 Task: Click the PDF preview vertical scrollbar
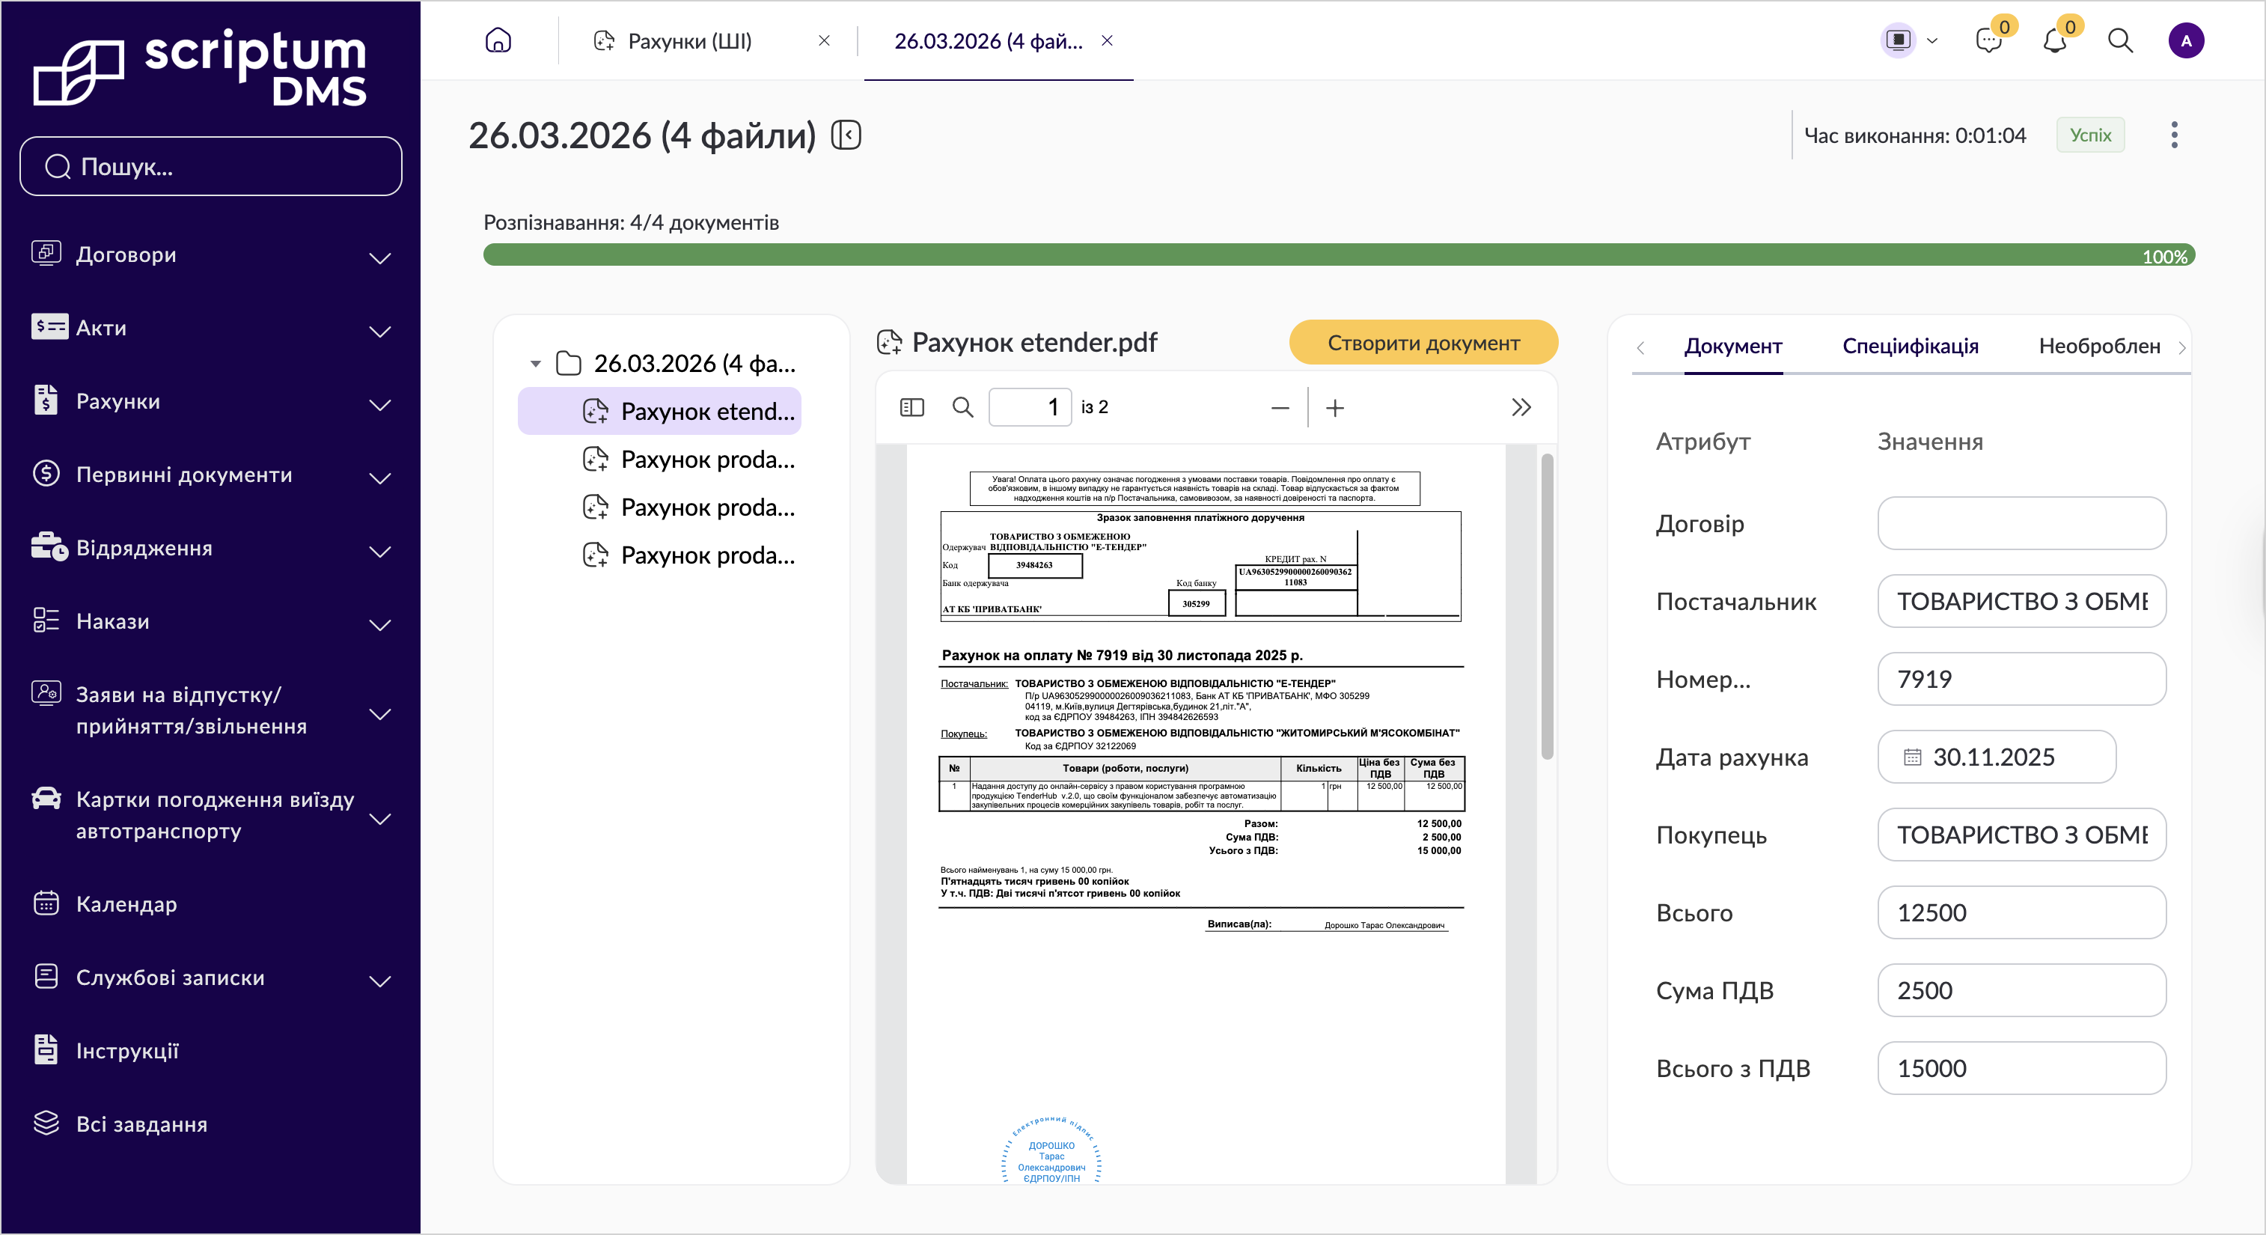1548,606
